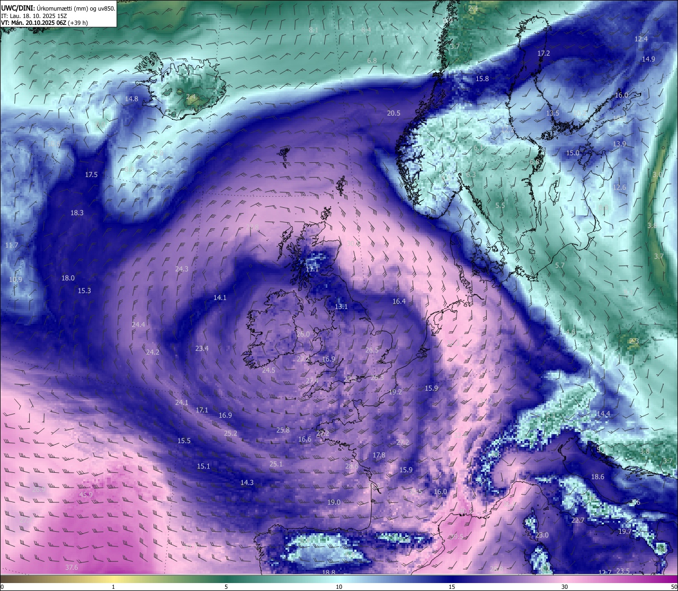Click the colorbar label '50'
The width and height of the screenshot is (678, 591).
click(674, 587)
